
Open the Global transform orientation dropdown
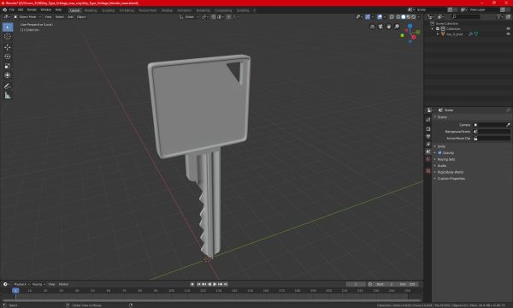[x=189, y=17]
